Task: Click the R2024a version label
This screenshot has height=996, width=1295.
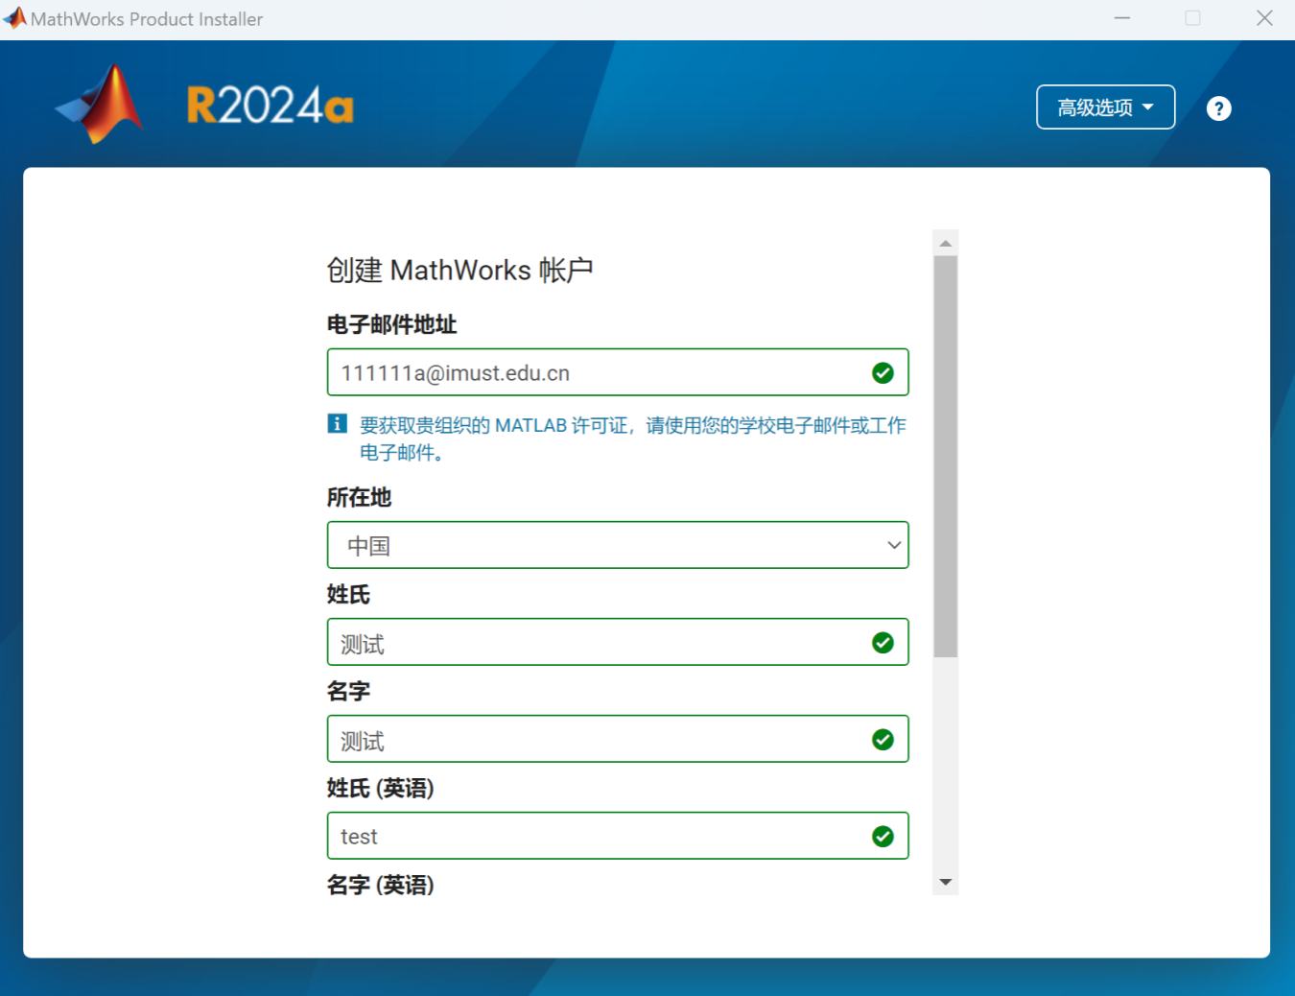Action: coord(270,104)
